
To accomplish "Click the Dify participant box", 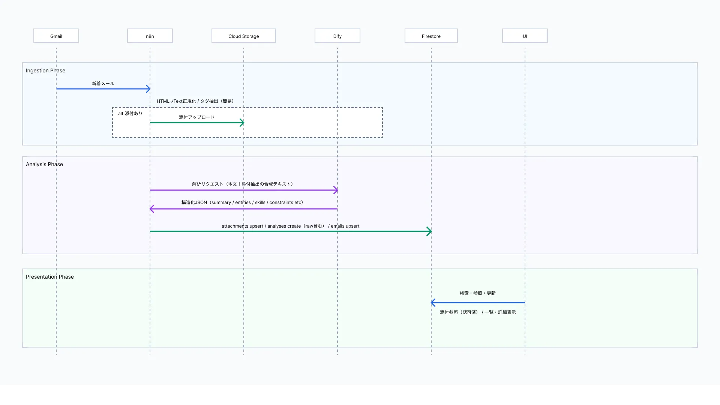I will 337,36.
